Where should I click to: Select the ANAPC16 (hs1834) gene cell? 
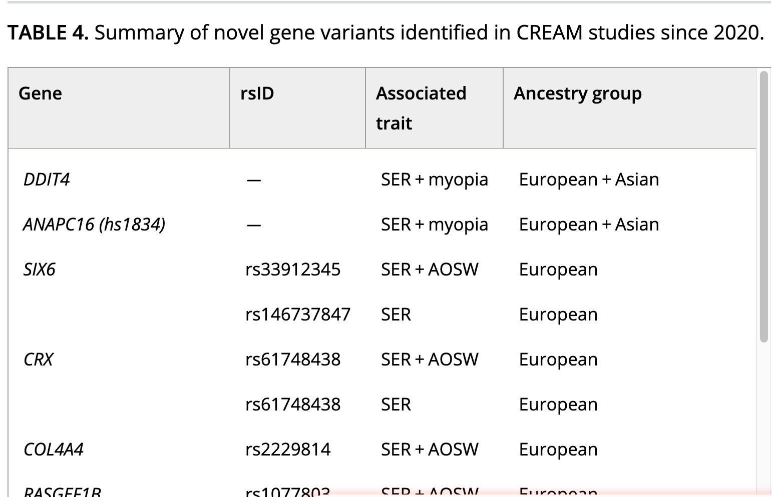coord(94,224)
